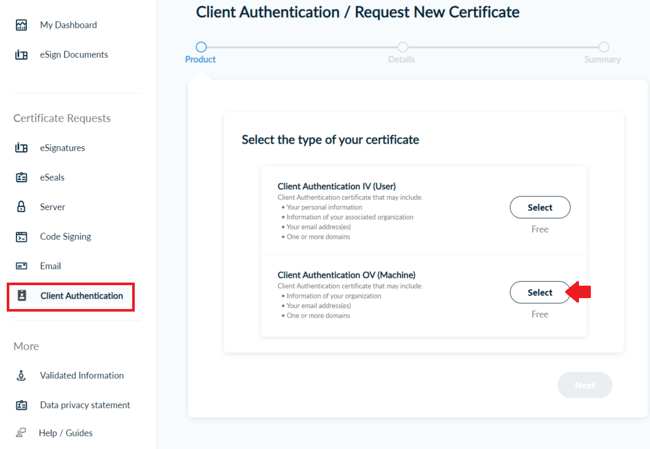
Task: Click the Email card icon
Action: [21, 266]
